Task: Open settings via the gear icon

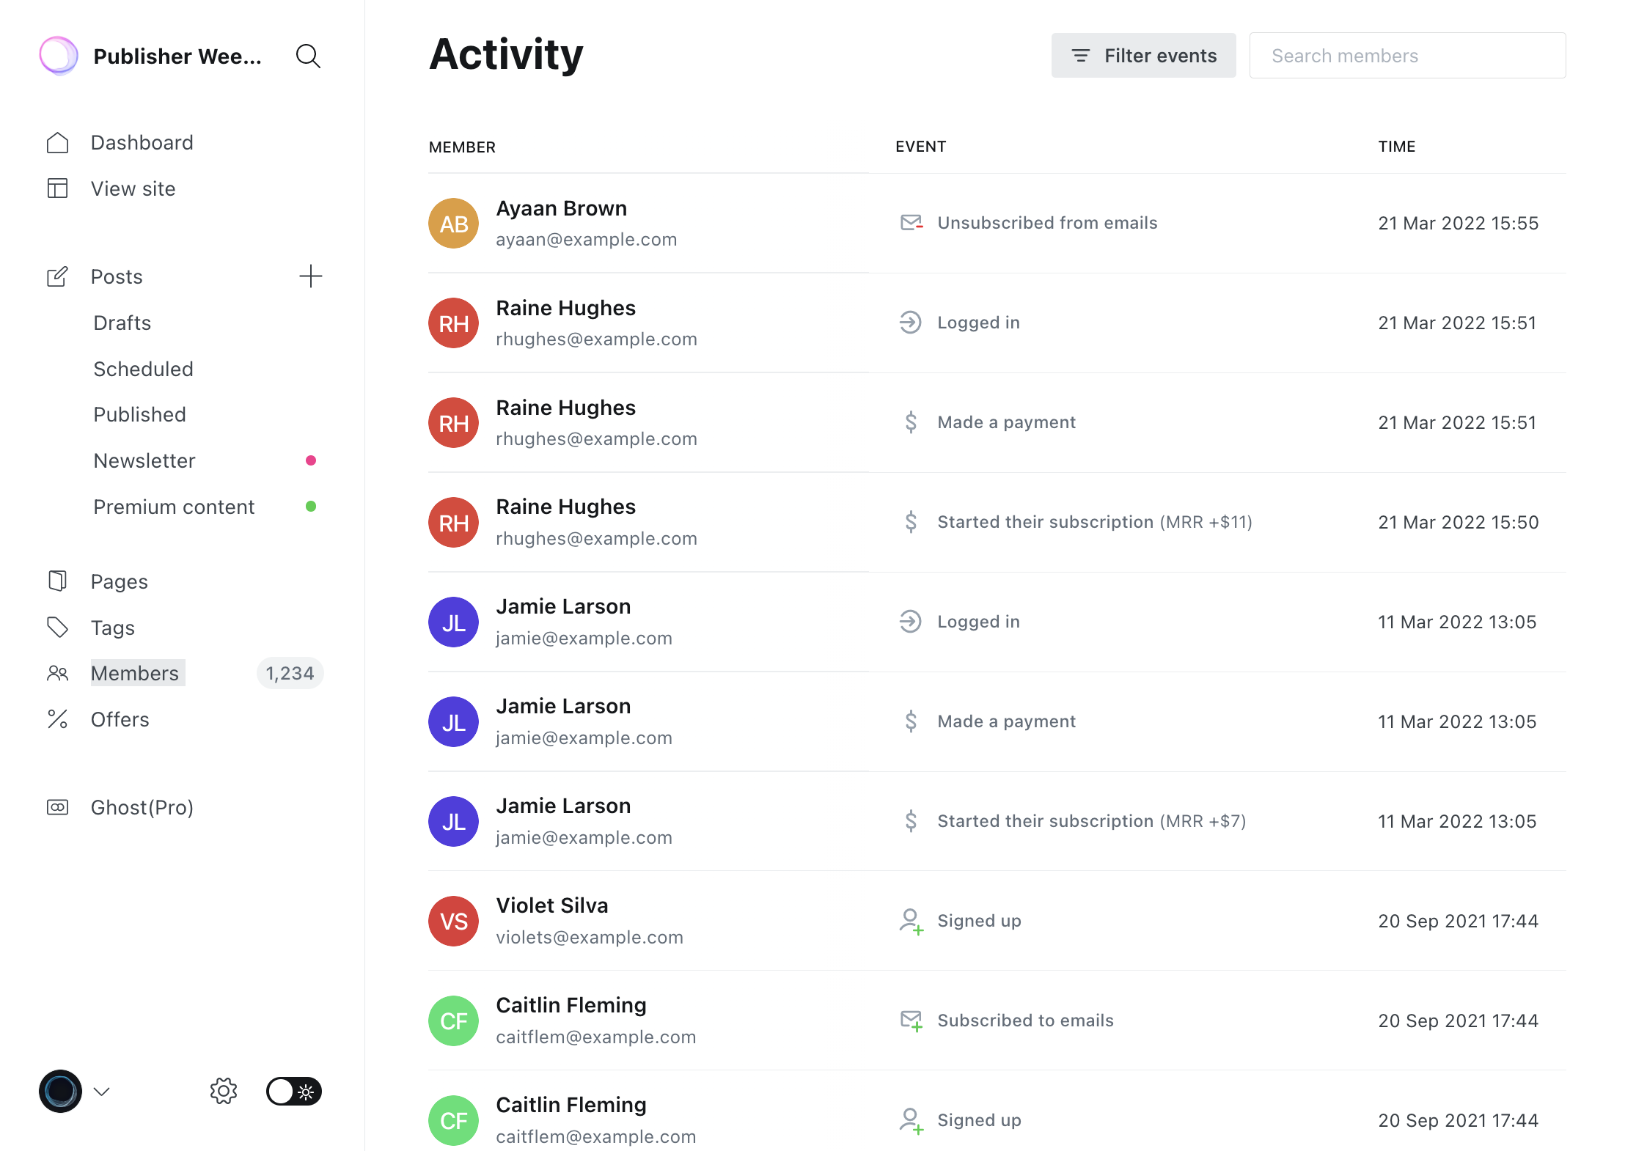Action: click(x=223, y=1091)
